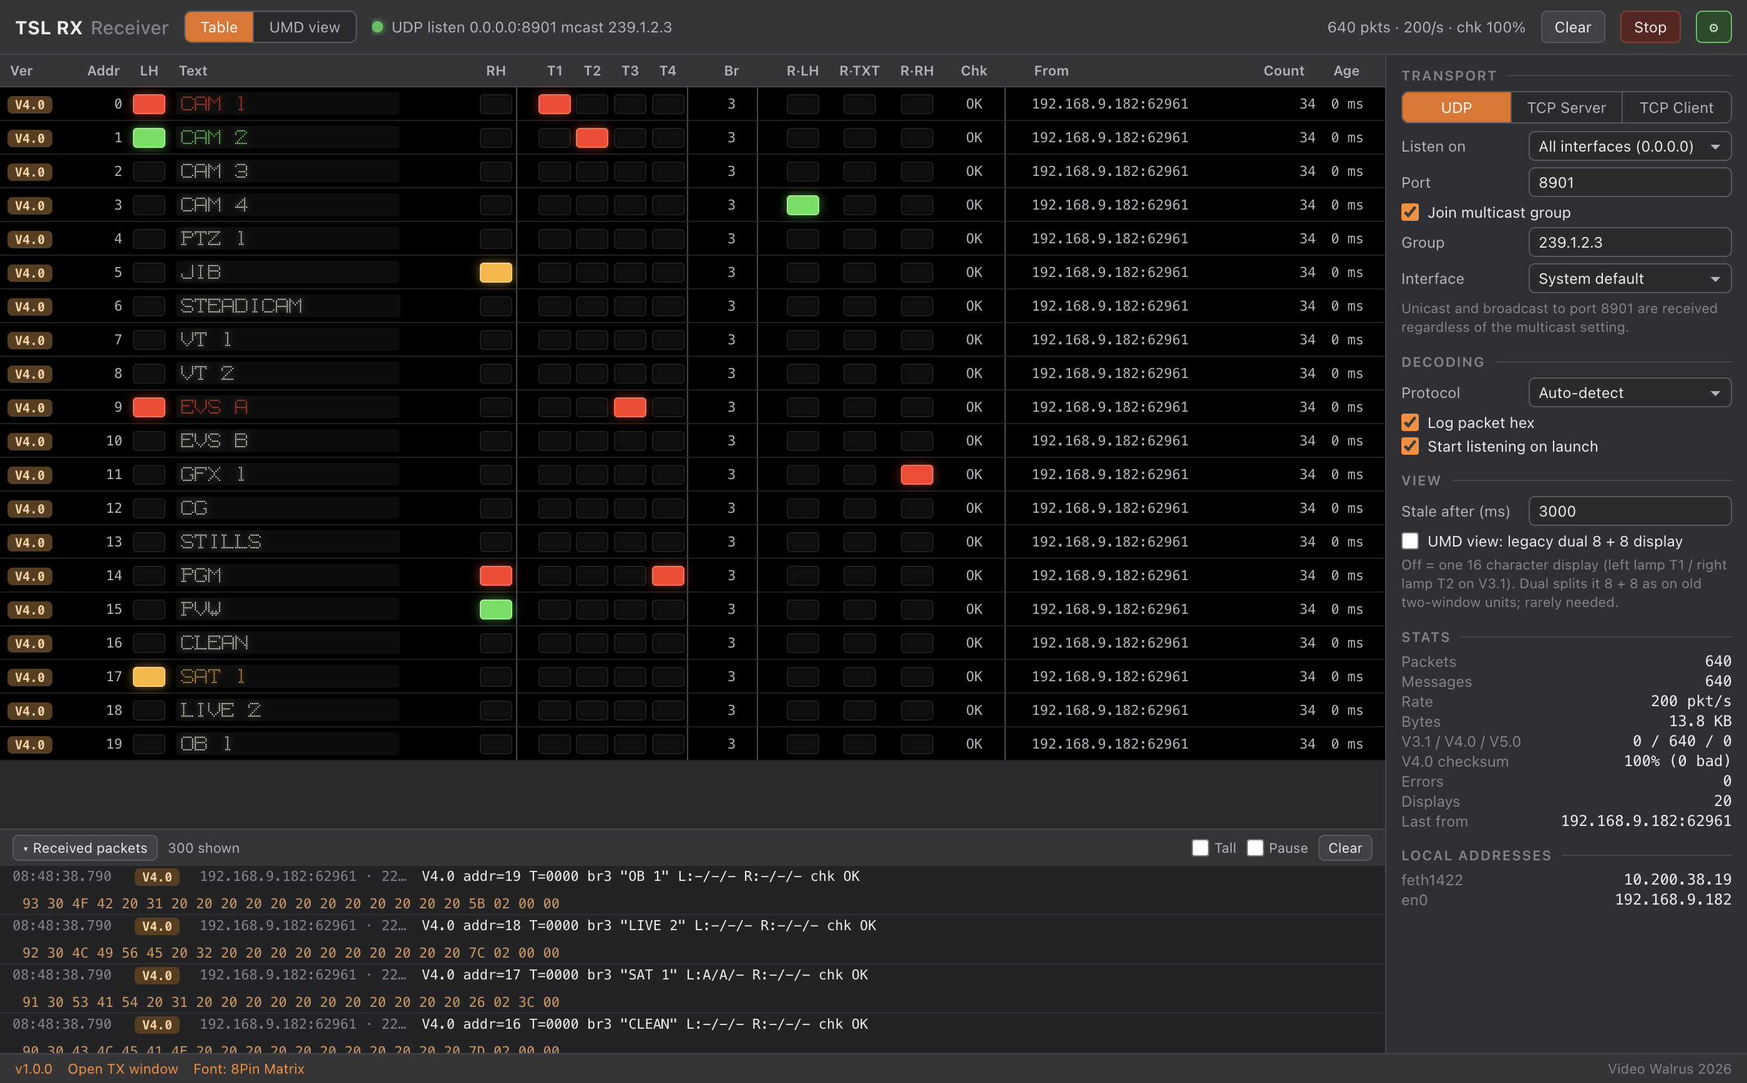Image resolution: width=1747 pixels, height=1083 pixels.
Task: Enable UMD view legacy dual 8 + 8 display
Action: click(x=1409, y=541)
